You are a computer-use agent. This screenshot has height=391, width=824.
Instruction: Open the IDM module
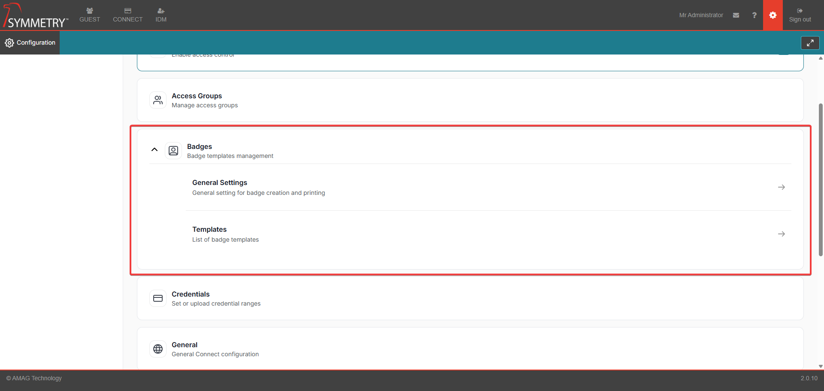pos(161,15)
